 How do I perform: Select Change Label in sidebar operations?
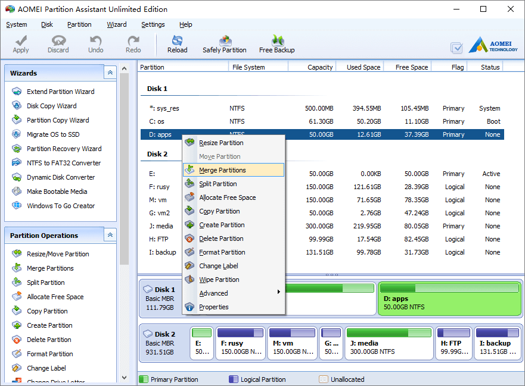pyautogui.click(x=46, y=368)
